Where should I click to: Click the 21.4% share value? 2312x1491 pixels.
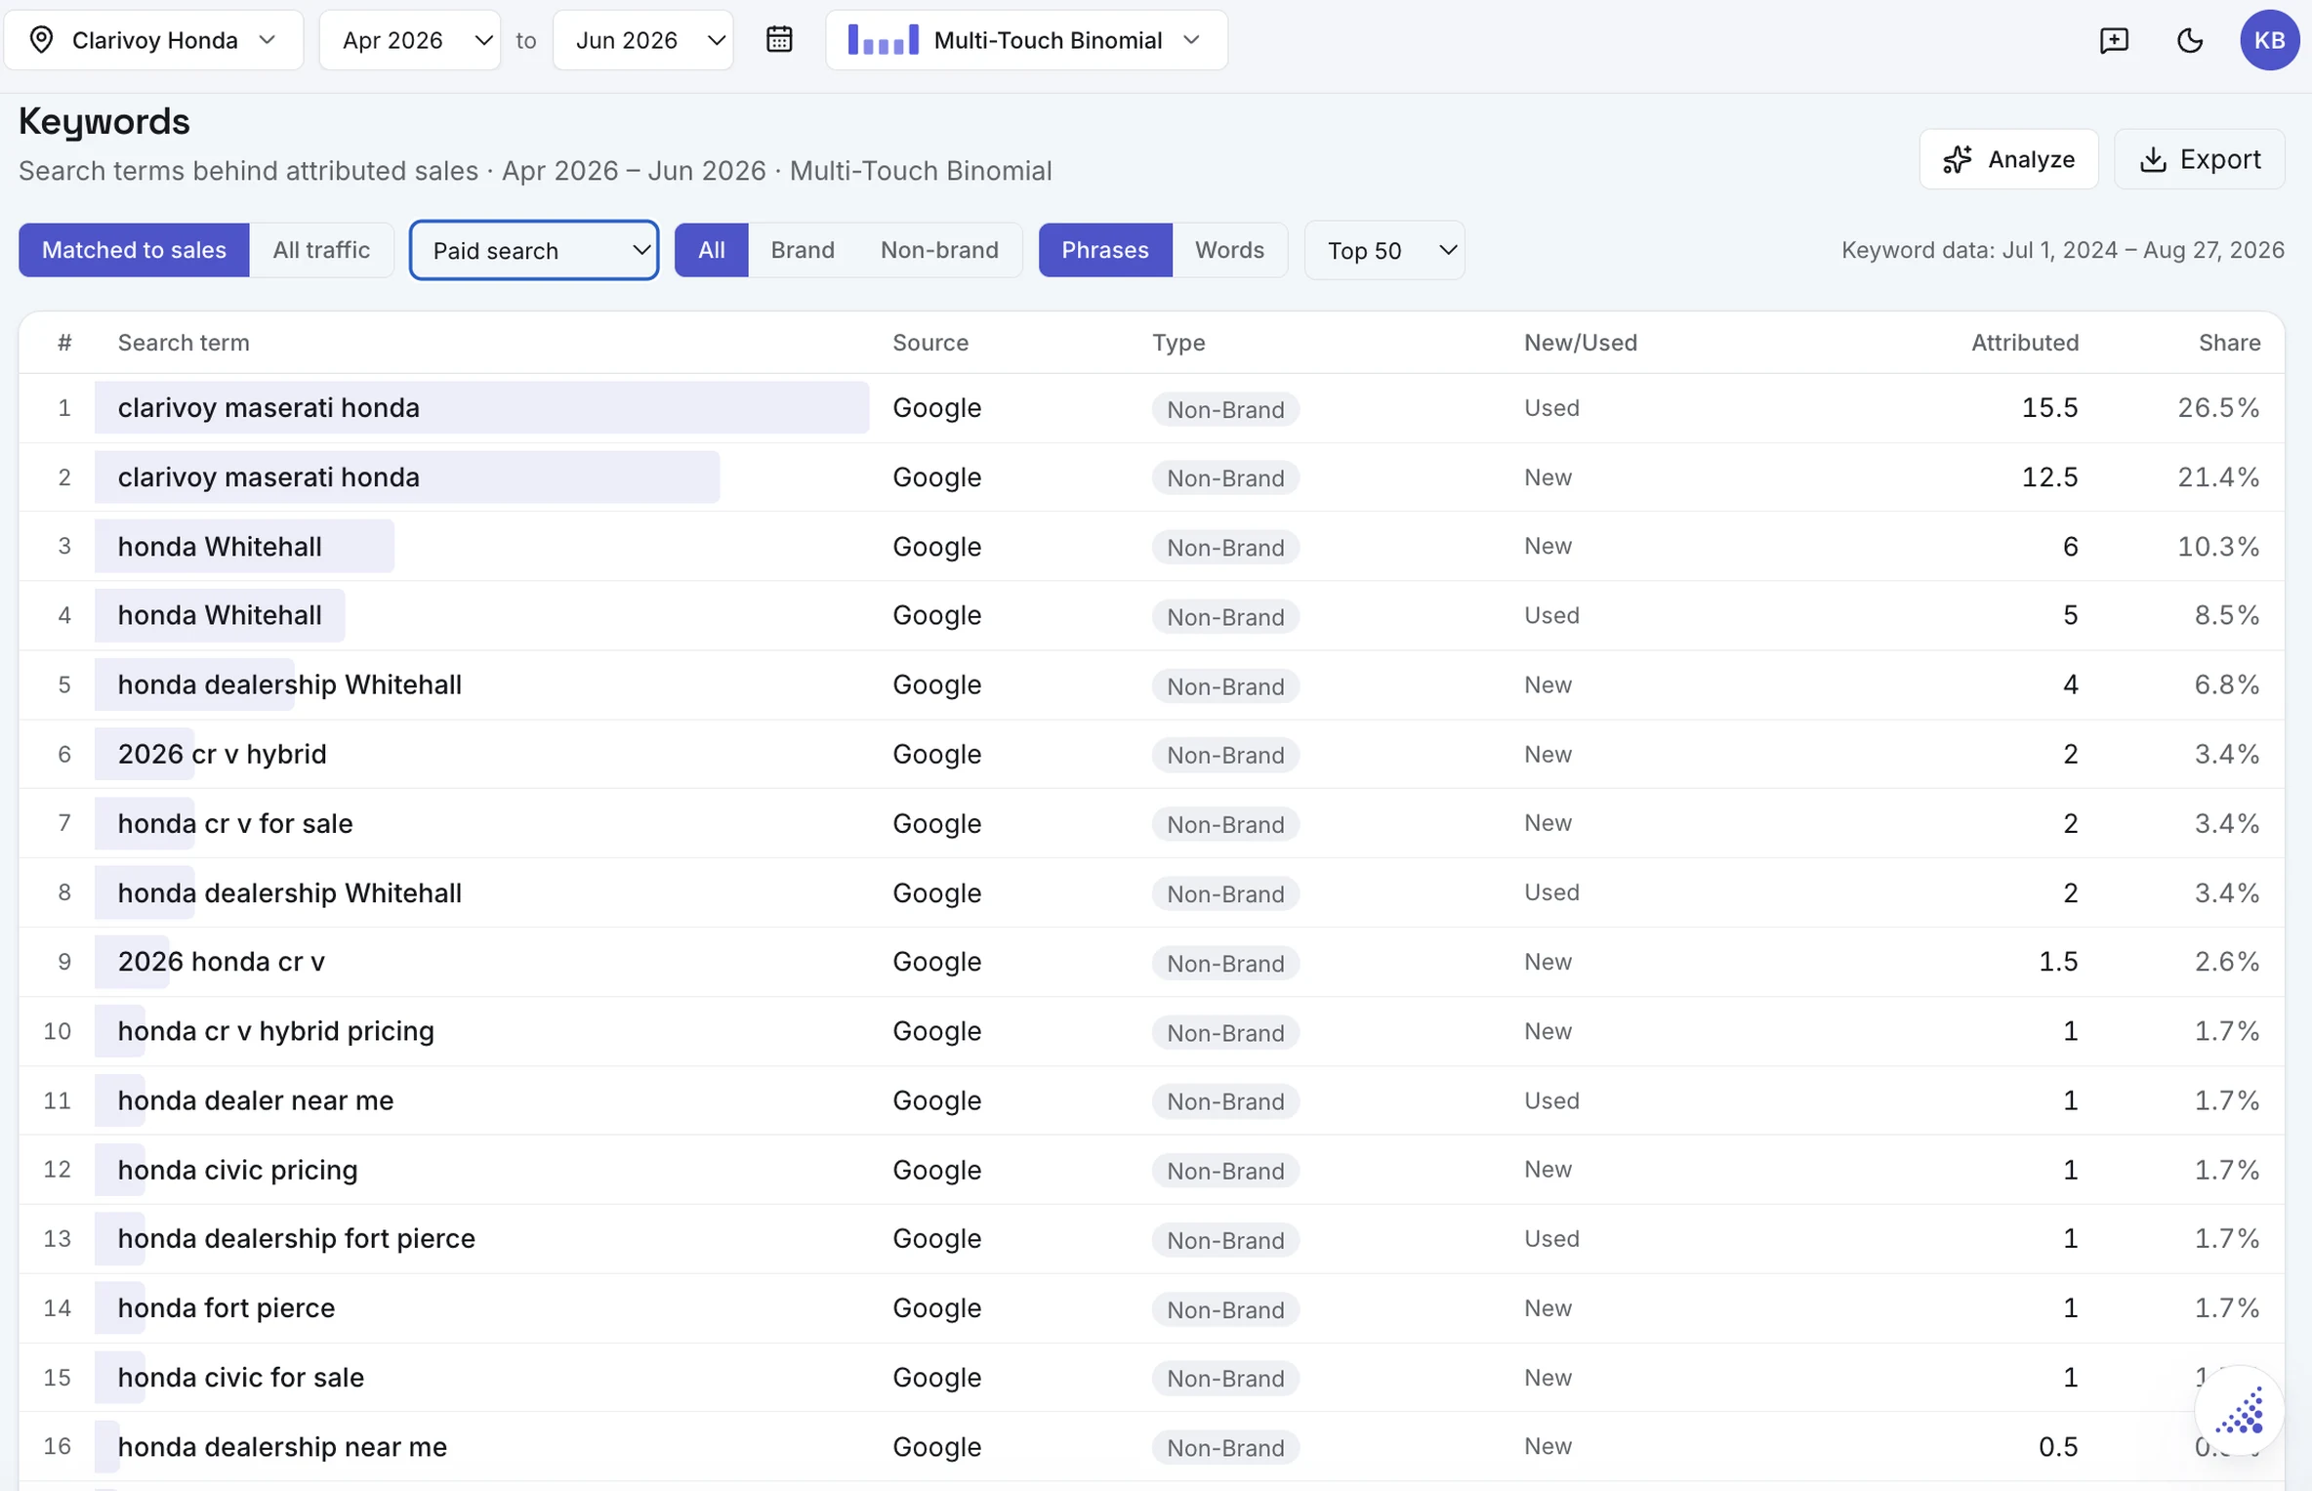pyautogui.click(x=2218, y=476)
